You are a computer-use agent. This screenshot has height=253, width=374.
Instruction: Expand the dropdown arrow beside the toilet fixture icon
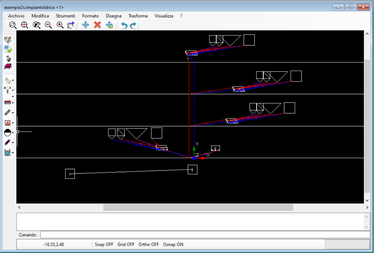click(13, 81)
